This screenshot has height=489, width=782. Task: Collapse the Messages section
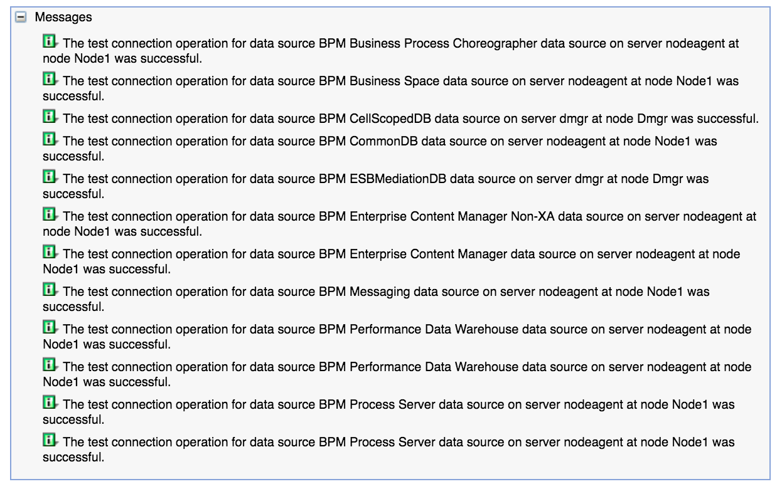22,18
